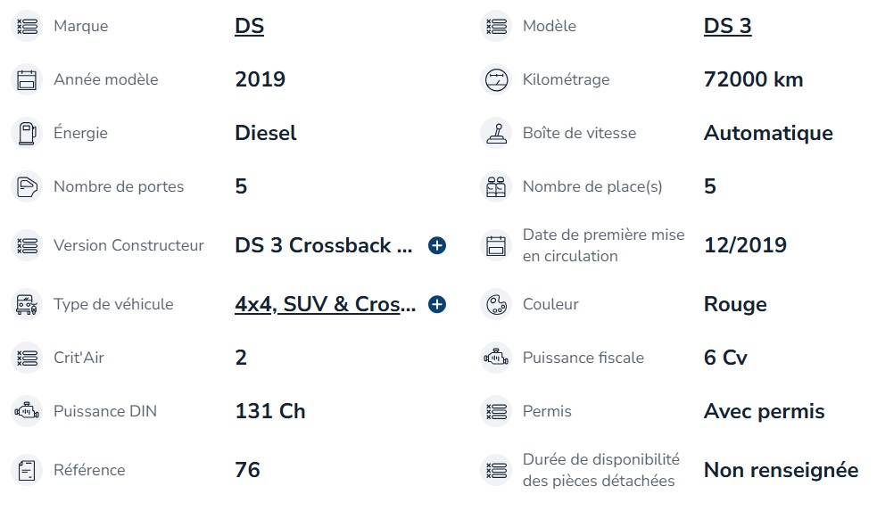Viewport: 877px width, 519px height.
Task: Open the DS 3 model link
Action: 727,26
